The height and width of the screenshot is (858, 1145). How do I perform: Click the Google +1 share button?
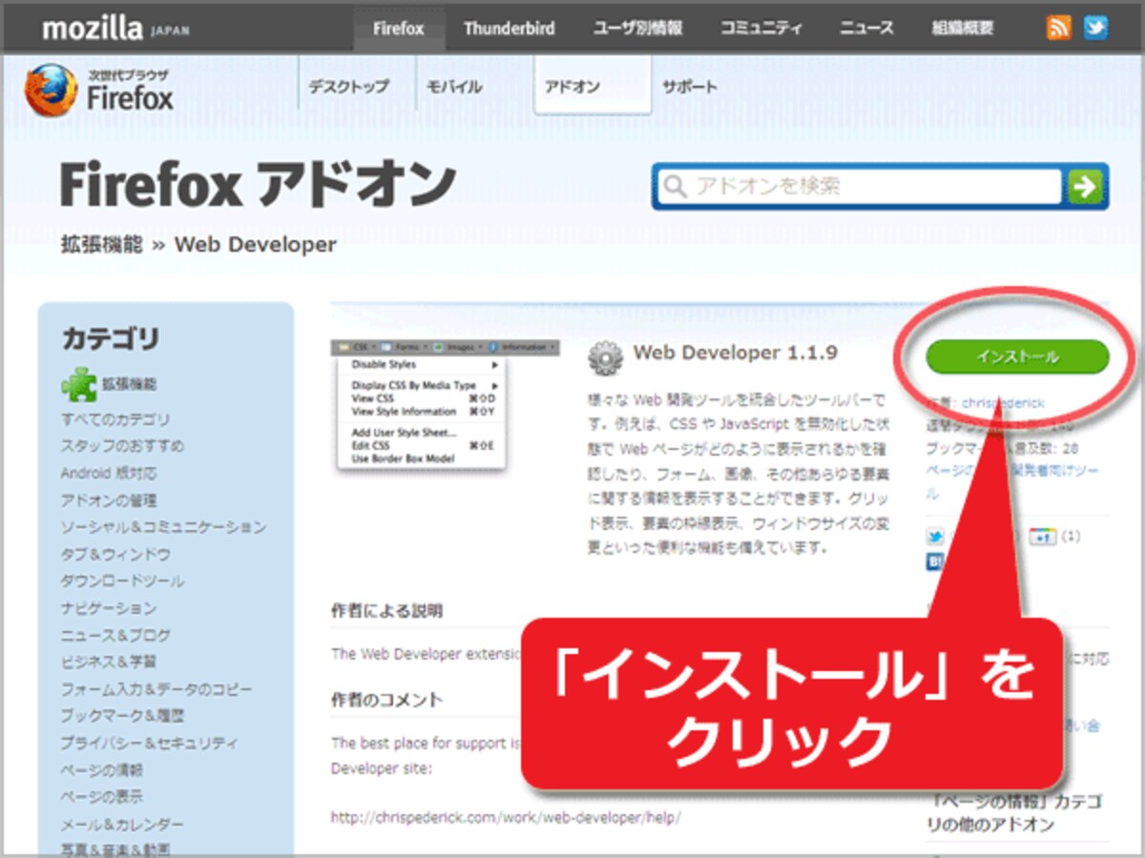(x=1042, y=537)
